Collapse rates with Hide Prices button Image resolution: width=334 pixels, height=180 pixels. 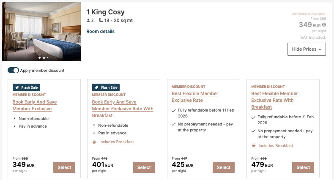coord(307,49)
